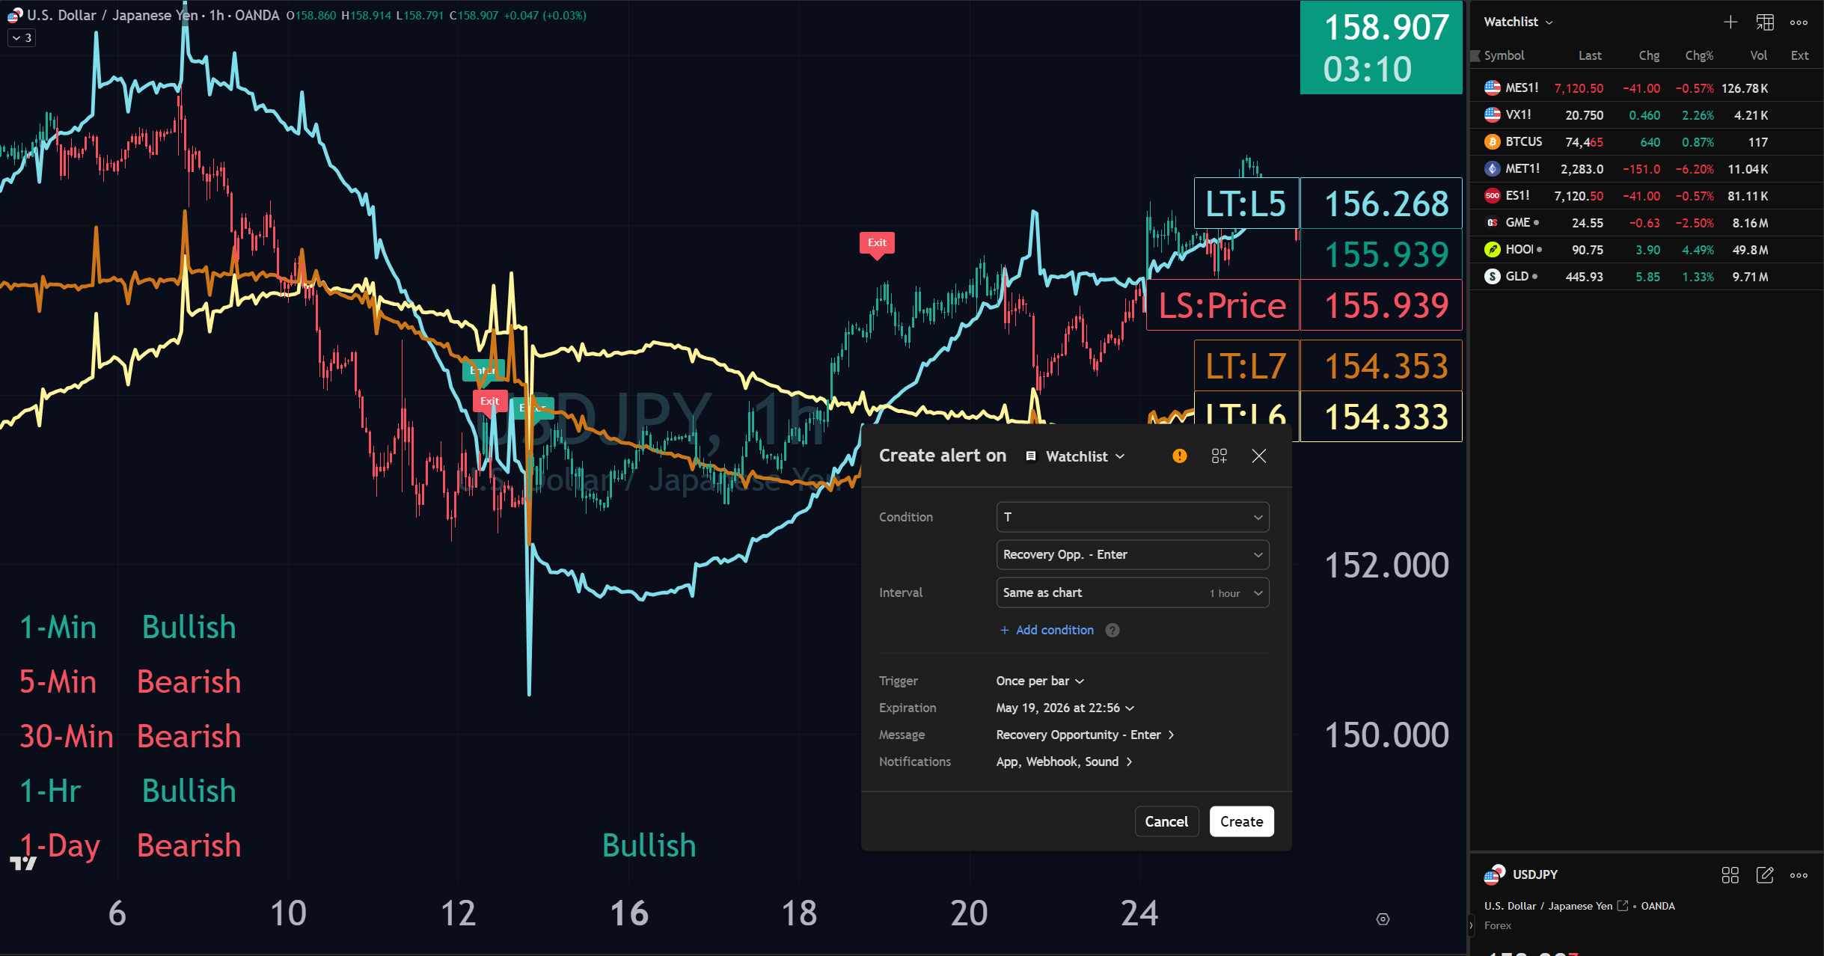Cancel the Create alert dialog
Image resolution: width=1824 pixels, height=956 pixels.
[x=1166, y=821]
